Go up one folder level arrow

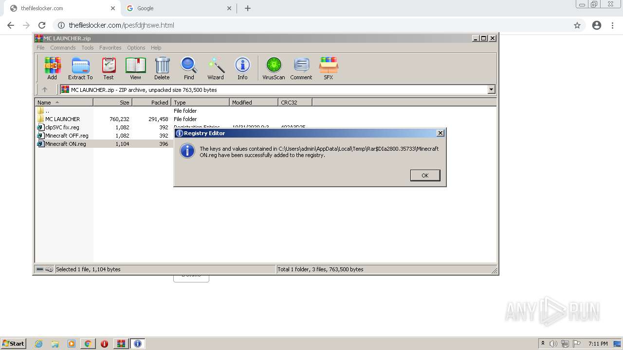click(45, 89)
